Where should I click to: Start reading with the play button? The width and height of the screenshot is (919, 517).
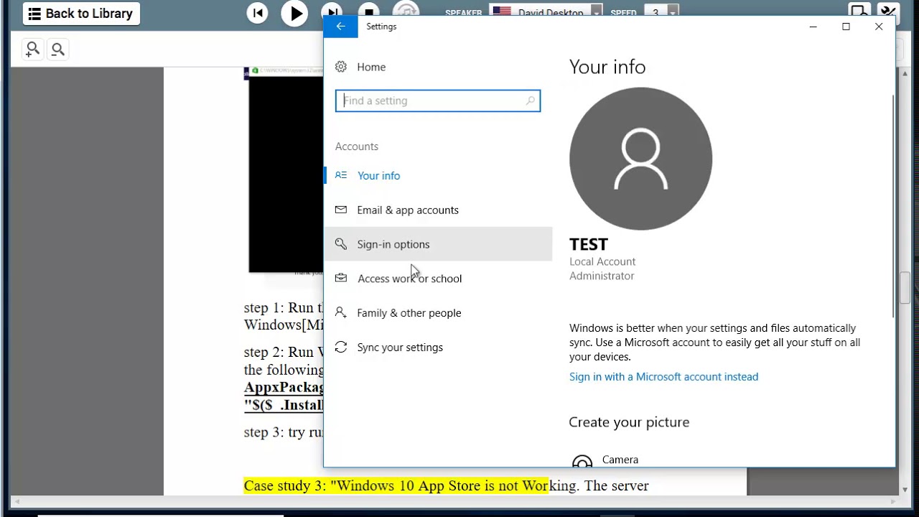pos(294,14)
